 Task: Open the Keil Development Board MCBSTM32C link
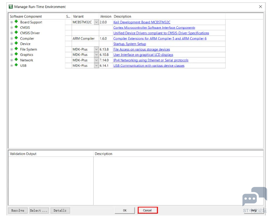tap(142, 22)
